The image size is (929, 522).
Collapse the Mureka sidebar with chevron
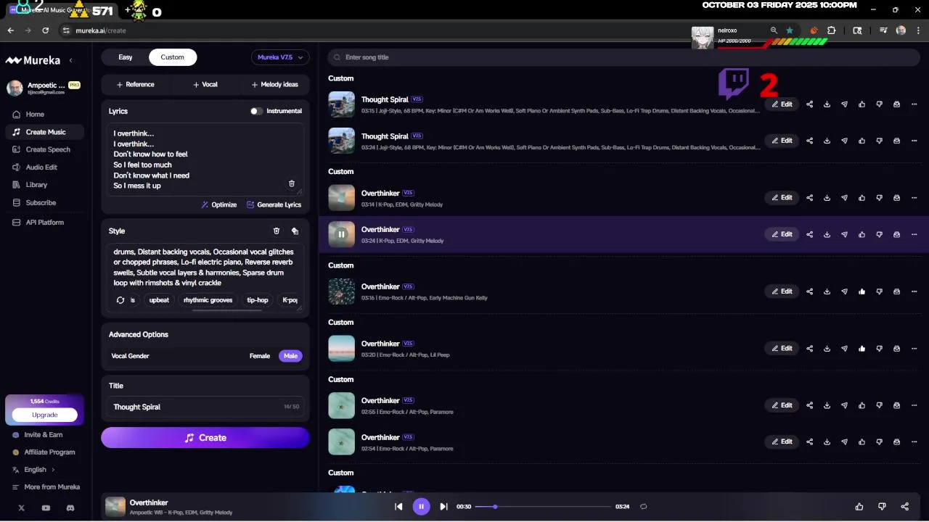click(70, 60)
